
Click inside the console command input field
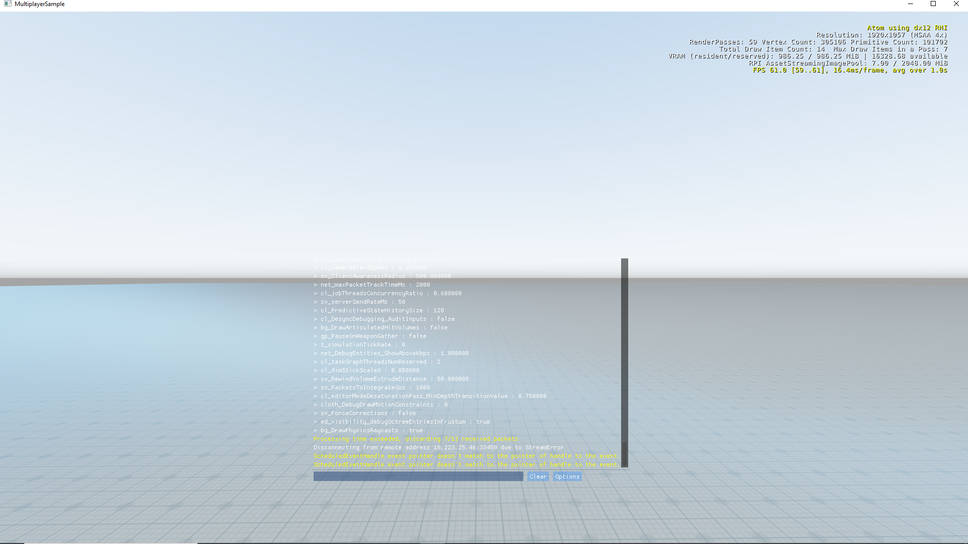417,477
